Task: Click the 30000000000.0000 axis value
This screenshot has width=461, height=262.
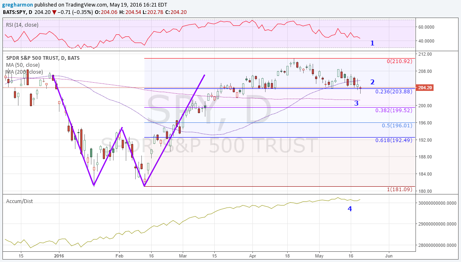Action: tap(437, 203)
